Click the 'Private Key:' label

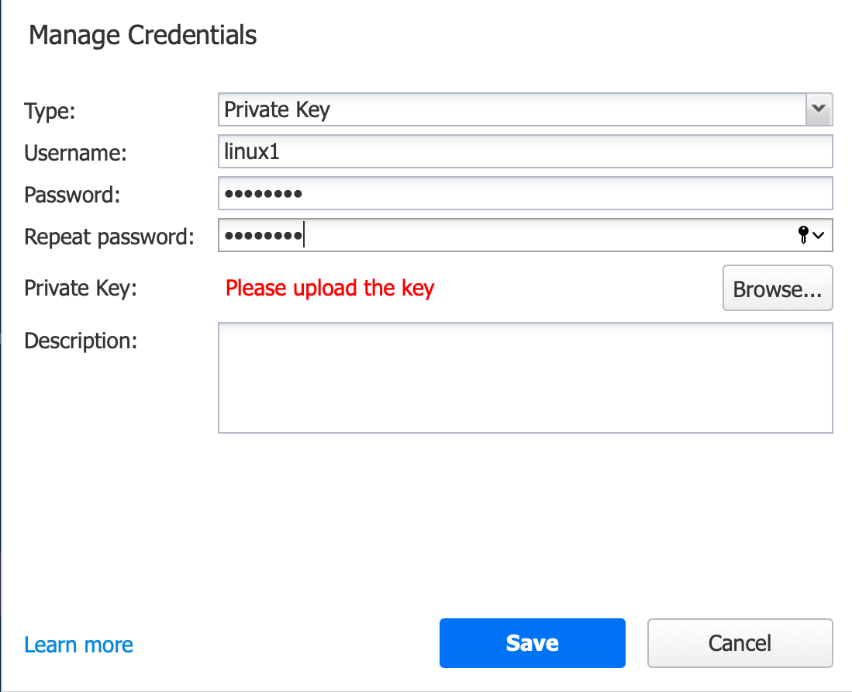[81, 288]
